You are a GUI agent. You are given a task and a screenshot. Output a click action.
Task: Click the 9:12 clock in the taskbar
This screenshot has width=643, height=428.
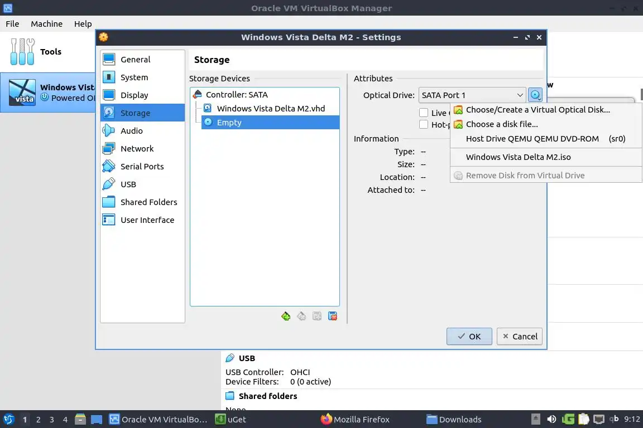(632, 419)
